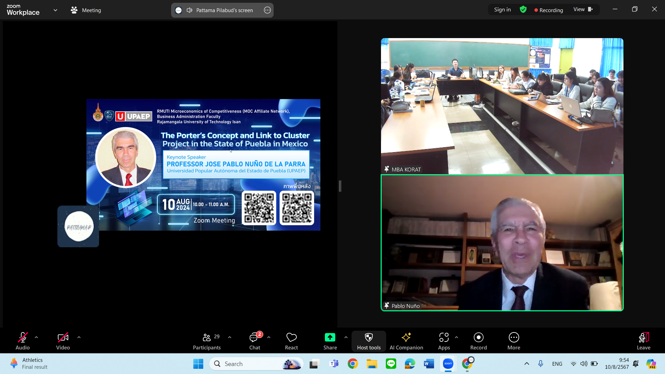Open the Zoom Workplace dropdown chevron

tap(55, 10)
